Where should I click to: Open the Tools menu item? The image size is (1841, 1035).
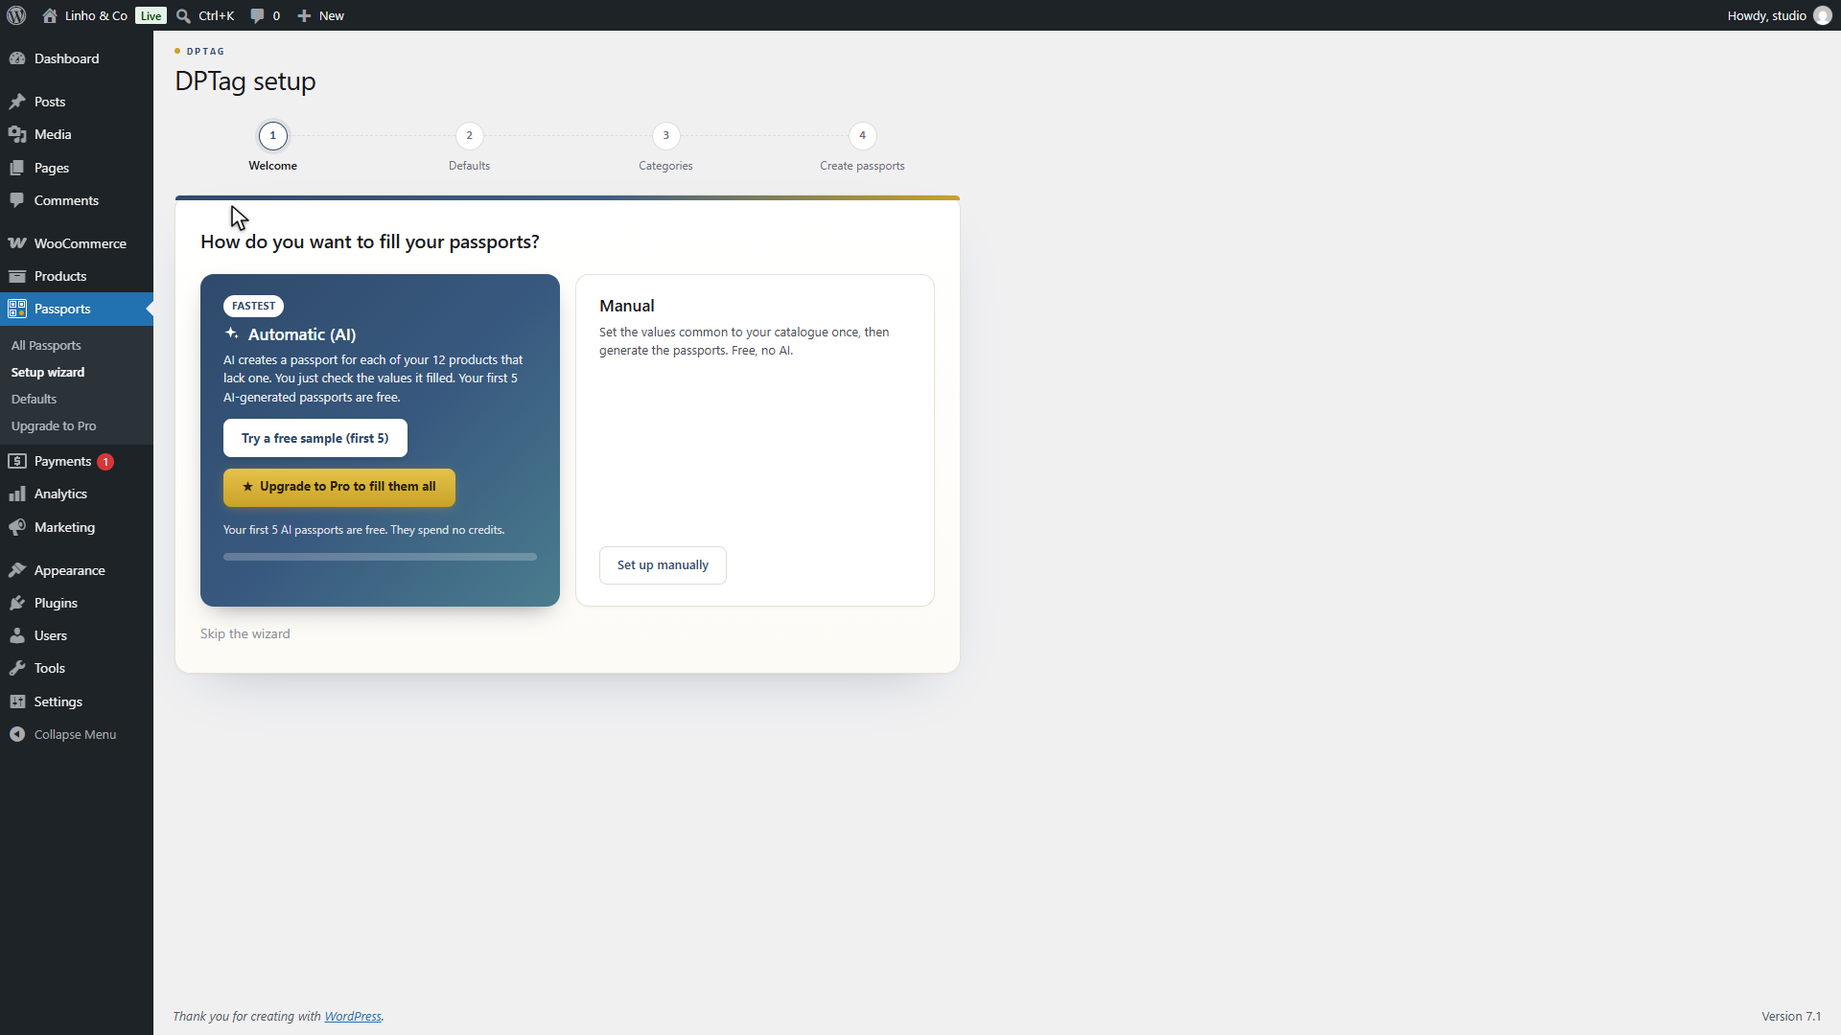coord(77,668)
